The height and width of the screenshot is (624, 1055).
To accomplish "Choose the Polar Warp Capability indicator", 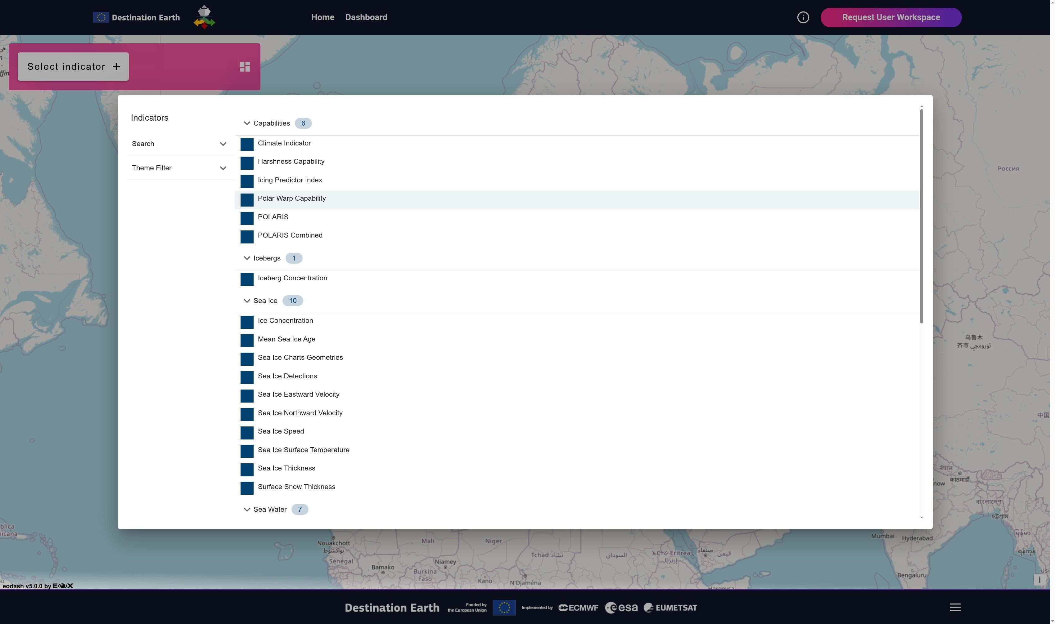I will 292,198.
